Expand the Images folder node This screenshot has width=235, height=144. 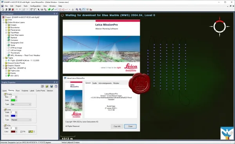pos(6,25)
